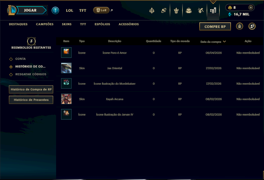The width and height of the screenshot is (264, 180).
Task: Open the Store coins icon
Action: click(x=213, y=11)
